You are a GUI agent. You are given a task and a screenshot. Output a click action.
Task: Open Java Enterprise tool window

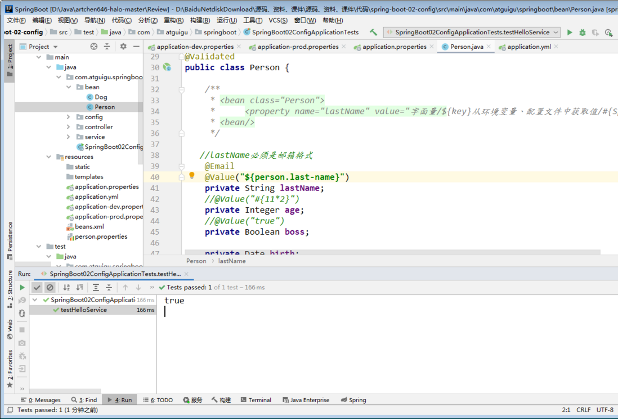pos(306,400)
